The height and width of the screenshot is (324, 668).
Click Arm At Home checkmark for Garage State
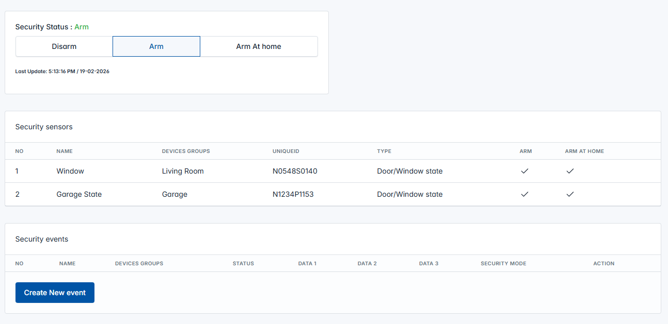[570, 194]
